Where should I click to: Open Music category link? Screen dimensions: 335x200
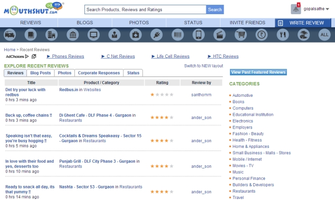coord(238,172)
